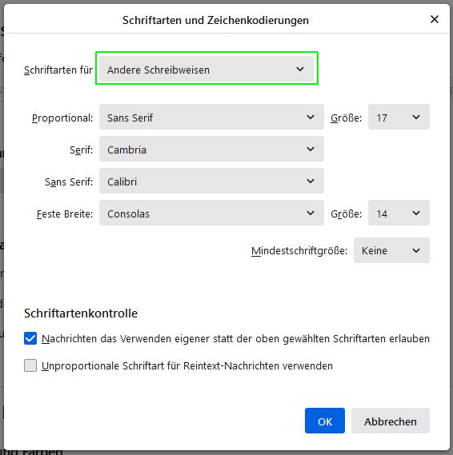
Task: Click chevron next to size 17
Action: pos(416,117)
